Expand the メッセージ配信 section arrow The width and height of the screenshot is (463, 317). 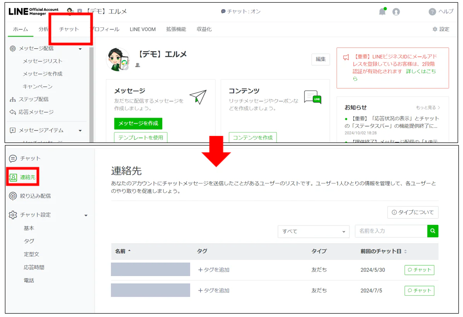pyautogui.click(x=80, y=49)
